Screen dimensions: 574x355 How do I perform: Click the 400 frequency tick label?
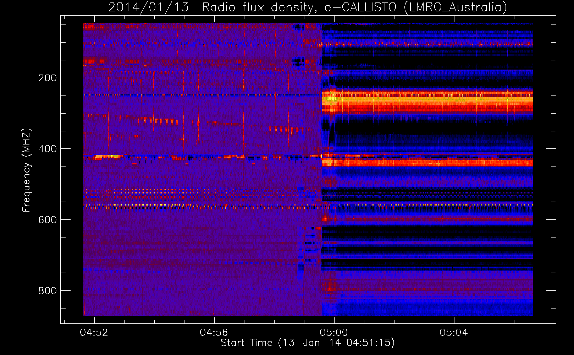48,149
